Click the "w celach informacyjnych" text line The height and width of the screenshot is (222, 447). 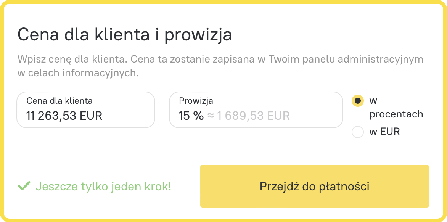78,73
